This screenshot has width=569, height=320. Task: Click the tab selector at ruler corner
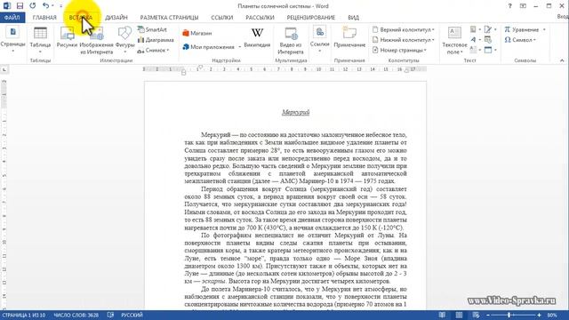4,69
